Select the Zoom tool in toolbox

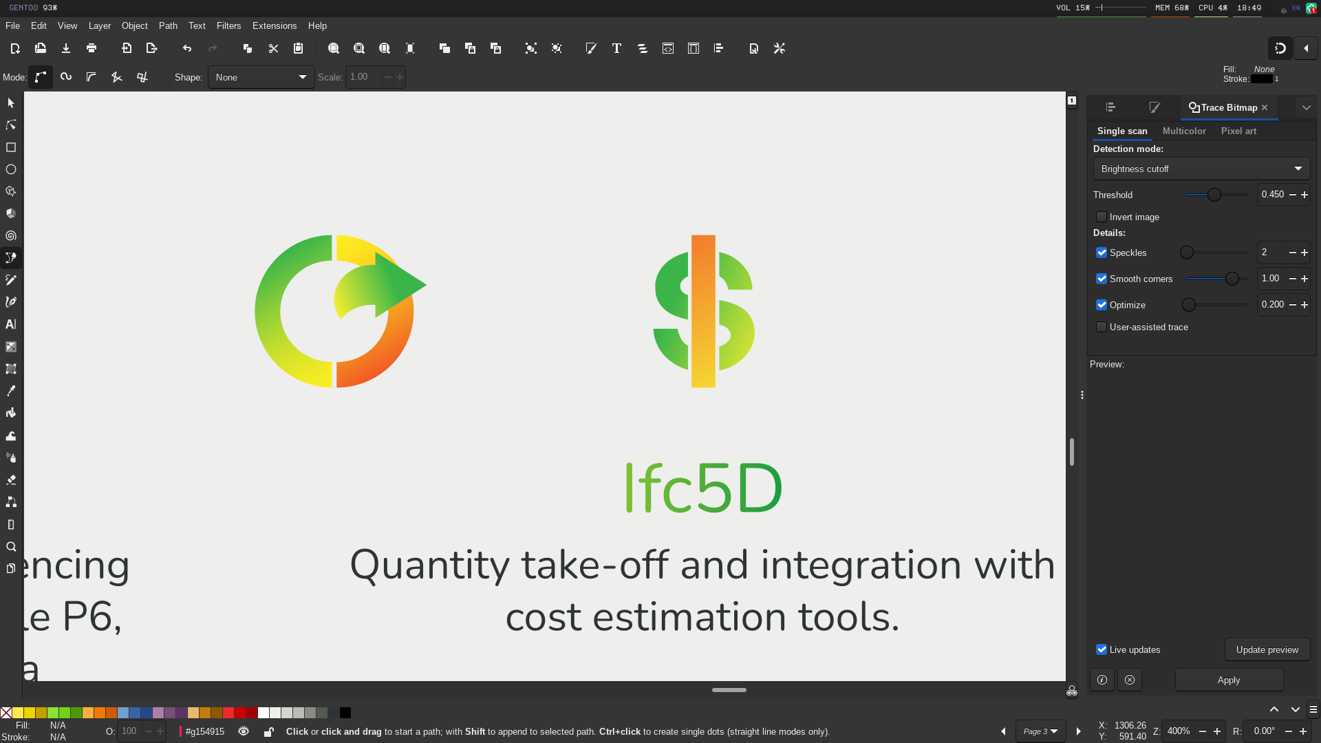11,547
